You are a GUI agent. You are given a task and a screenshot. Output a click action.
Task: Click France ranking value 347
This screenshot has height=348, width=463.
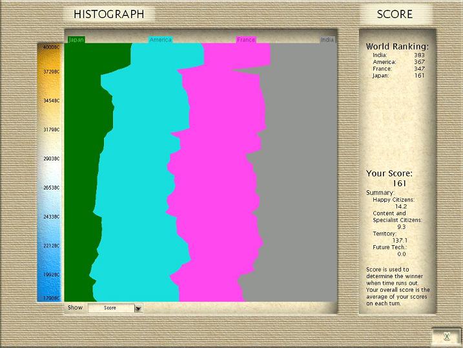click(x=419, y=69)
